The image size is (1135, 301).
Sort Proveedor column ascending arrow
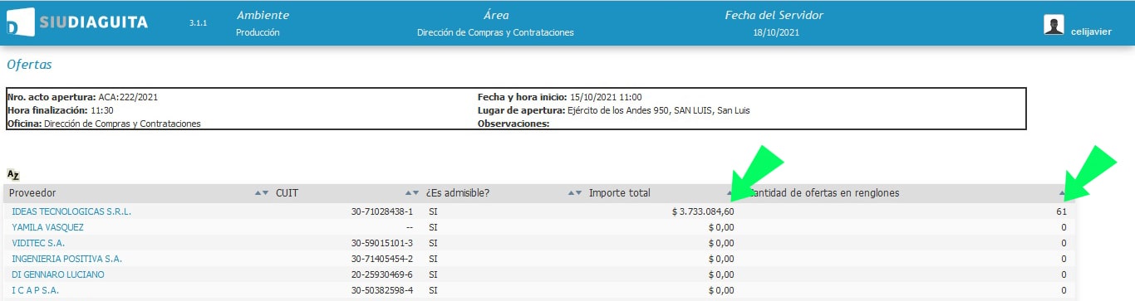click(258, 193)
